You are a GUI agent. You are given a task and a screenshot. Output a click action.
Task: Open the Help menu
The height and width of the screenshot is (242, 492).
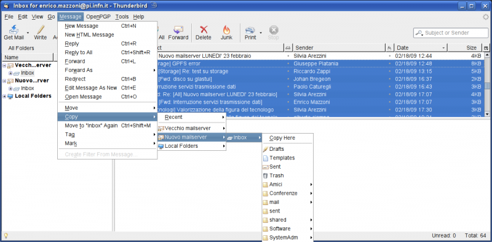pos(138,17)
